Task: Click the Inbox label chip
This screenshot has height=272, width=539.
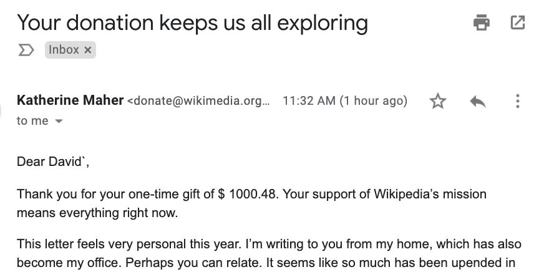Action: point(64,50)
